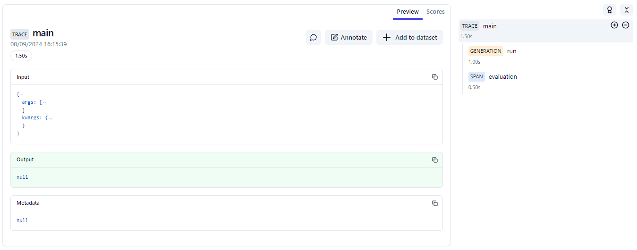The width and height of the screenshot is (637, 250).
Task: Open the comments speech bubble button
Action: pyautogui.click(x=313, y=37)
